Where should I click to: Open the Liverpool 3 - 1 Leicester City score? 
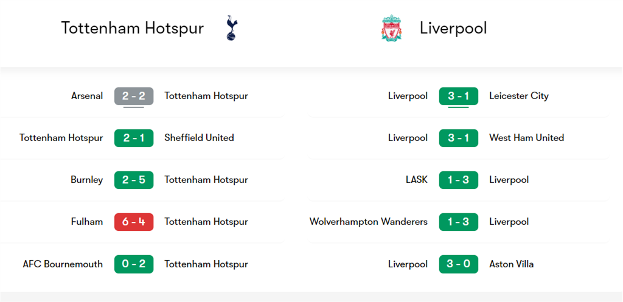(x=459, y=96)
